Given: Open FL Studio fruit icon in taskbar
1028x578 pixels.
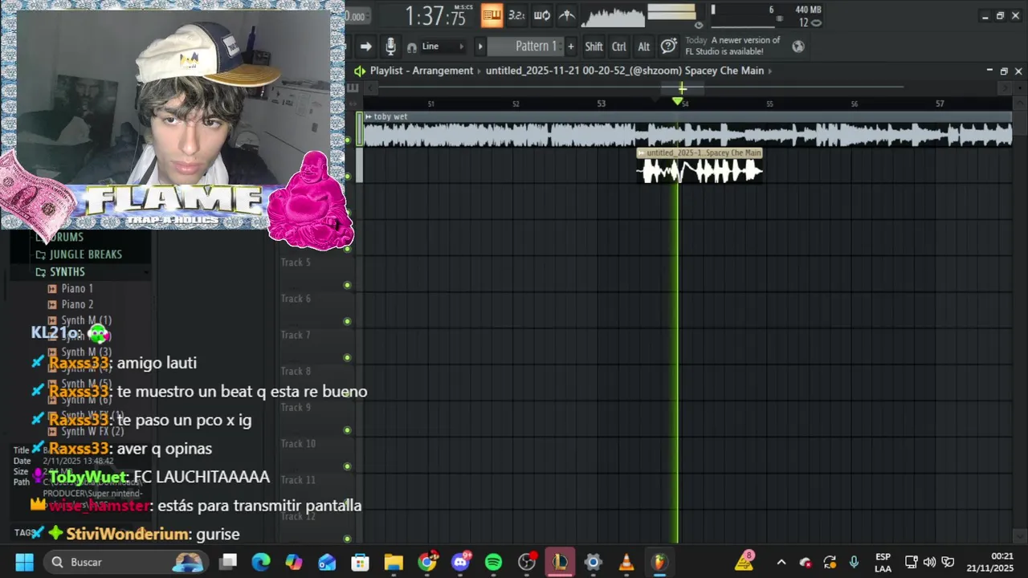Looking at the screenshot, I should click(659, 562).
